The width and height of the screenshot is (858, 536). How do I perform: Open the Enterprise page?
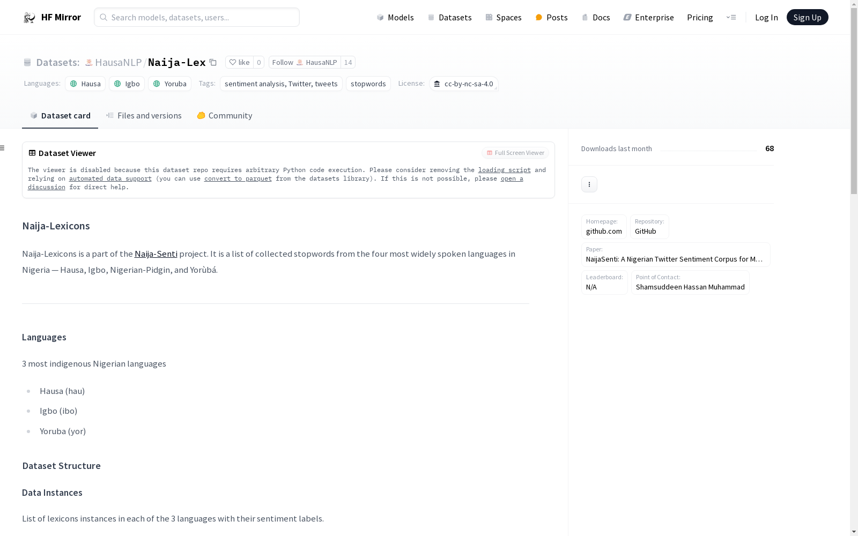(x=648, y=17)
